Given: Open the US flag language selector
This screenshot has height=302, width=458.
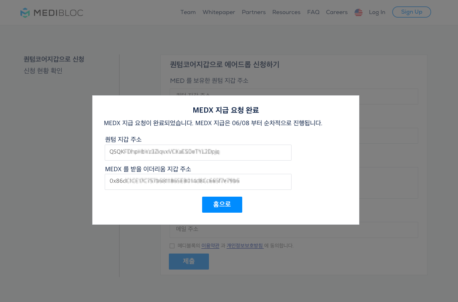Looking at the screenshot, I should [358, 12].
